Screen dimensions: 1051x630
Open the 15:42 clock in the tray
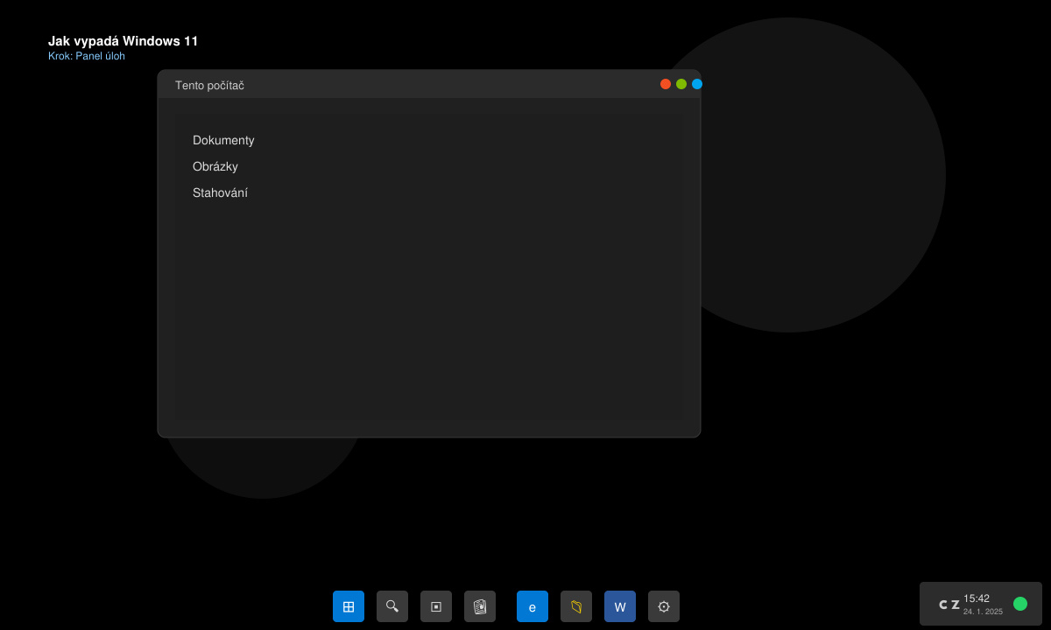coord(977,598)
